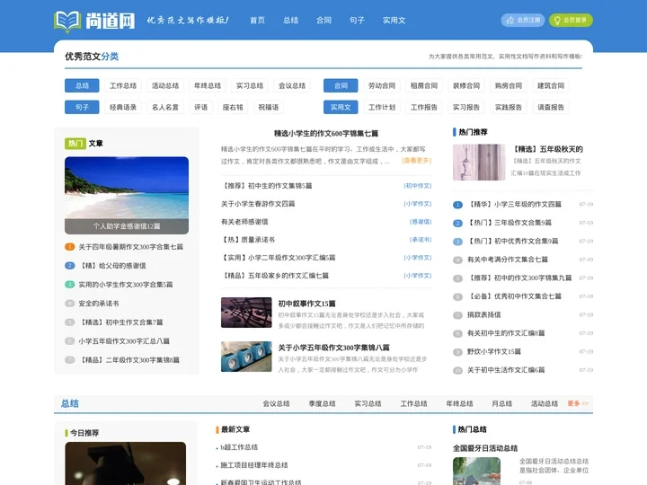647x485 pixels.
Task: Open the 句子 item in top navigation
Action: (x=357, y=20)
